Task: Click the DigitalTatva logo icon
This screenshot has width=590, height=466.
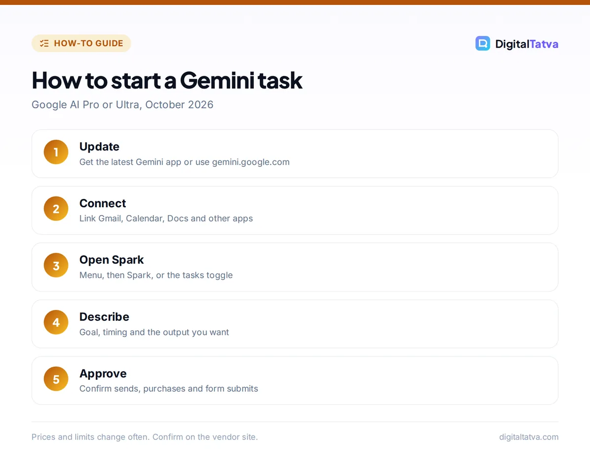Action: pos(483,43)
